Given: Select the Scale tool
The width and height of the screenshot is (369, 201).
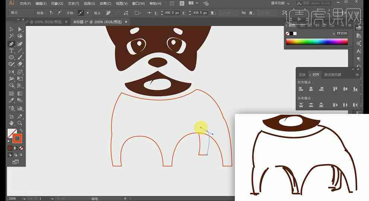Looking at the screenshot, I should point(20,72).
